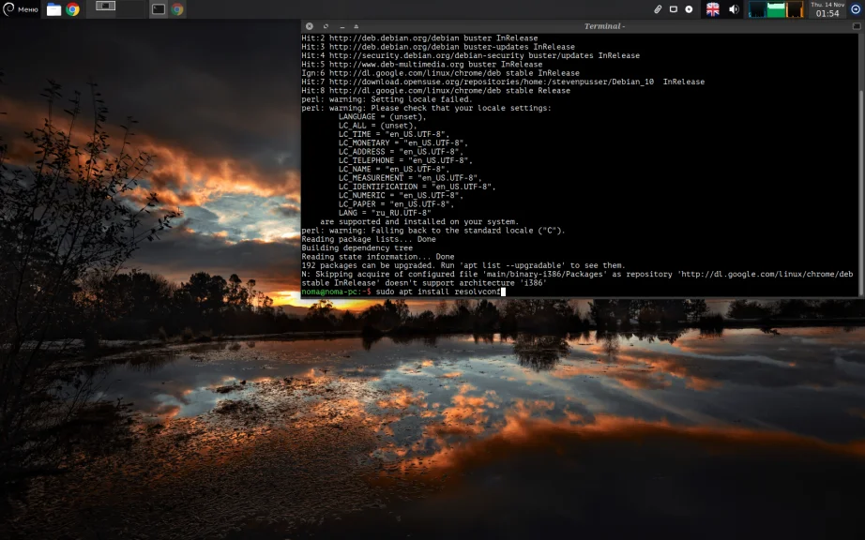This screenshot has width=865, height=540.
Task: Open the calendar from the clock
Action: [827, 9]
